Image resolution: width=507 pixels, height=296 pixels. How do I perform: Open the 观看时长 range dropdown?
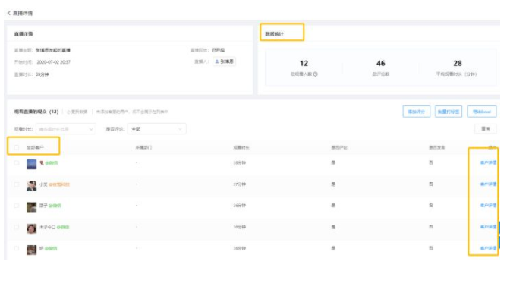66,129
